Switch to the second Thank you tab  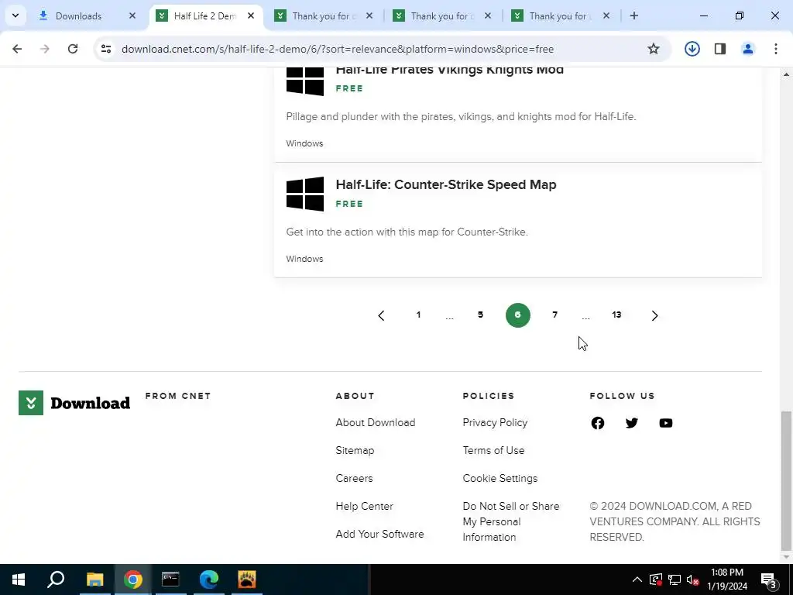442,15
